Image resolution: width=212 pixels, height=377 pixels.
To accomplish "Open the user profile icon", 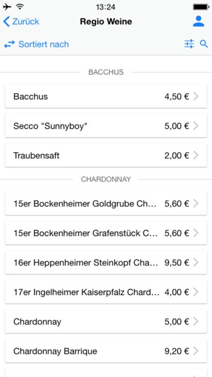I will pyautogui.click(x=198, y=22).
